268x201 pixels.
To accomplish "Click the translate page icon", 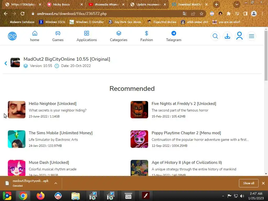I will (x=185, y=14).
